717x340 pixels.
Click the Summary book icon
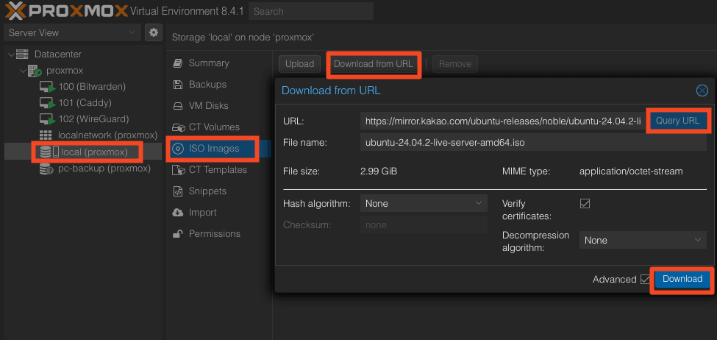pos(178,63)
